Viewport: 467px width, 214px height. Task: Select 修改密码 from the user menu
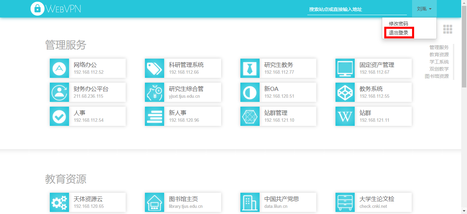pos(398,24)
